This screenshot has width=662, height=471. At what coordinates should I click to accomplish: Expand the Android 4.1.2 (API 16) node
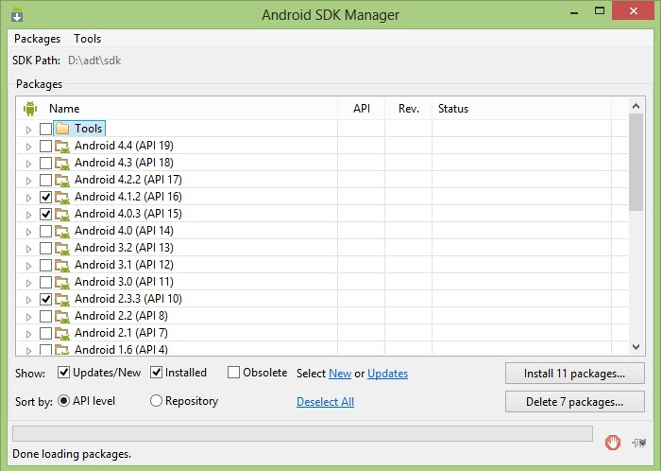pos(28,198)
